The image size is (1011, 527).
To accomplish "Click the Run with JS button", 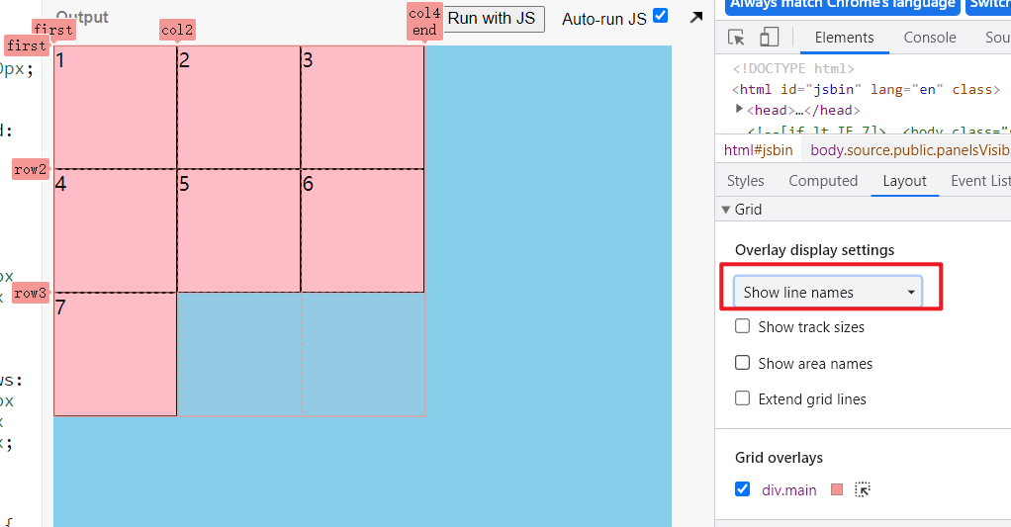I will 494,19.
